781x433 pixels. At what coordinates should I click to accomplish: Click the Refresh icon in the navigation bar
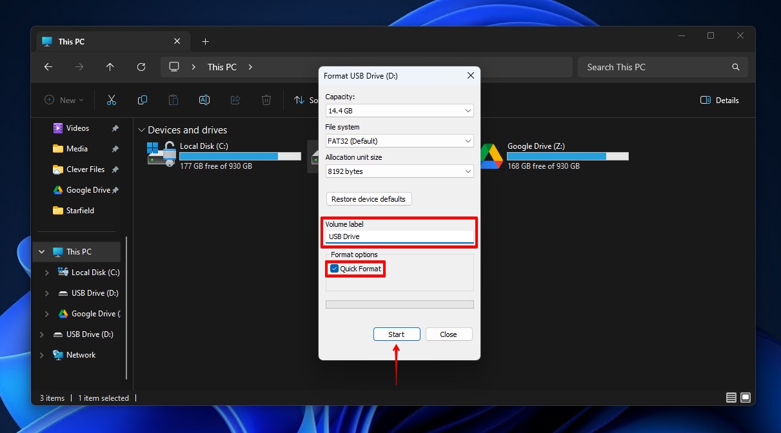click(141, 67)
